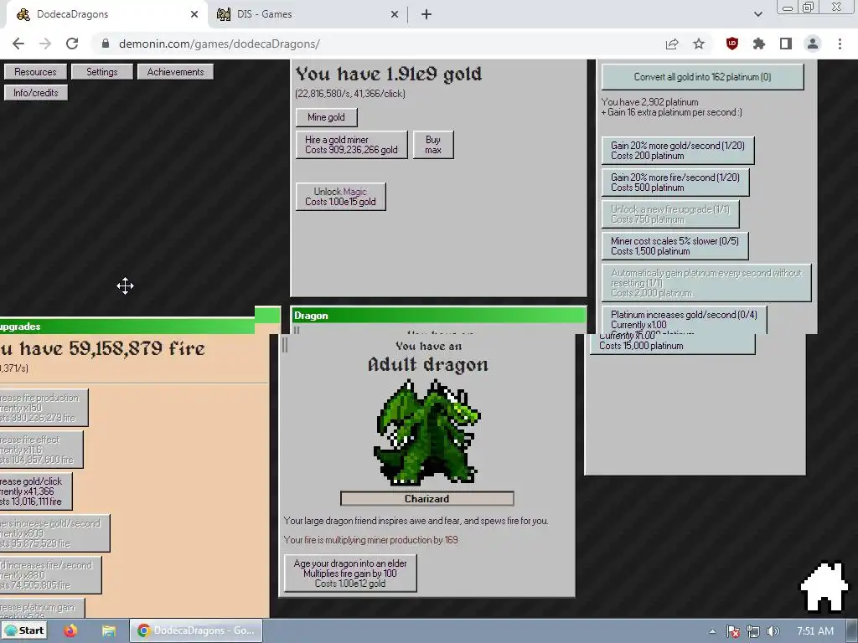The height and width of the screenshot is (643, 858).
Task: Click the action center flag icon
Action: [733, 631]
